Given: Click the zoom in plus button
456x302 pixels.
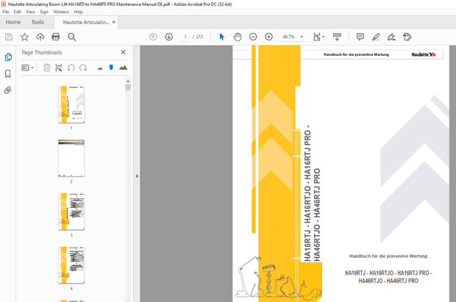Looking at the screenshot, I should (268, 37).
